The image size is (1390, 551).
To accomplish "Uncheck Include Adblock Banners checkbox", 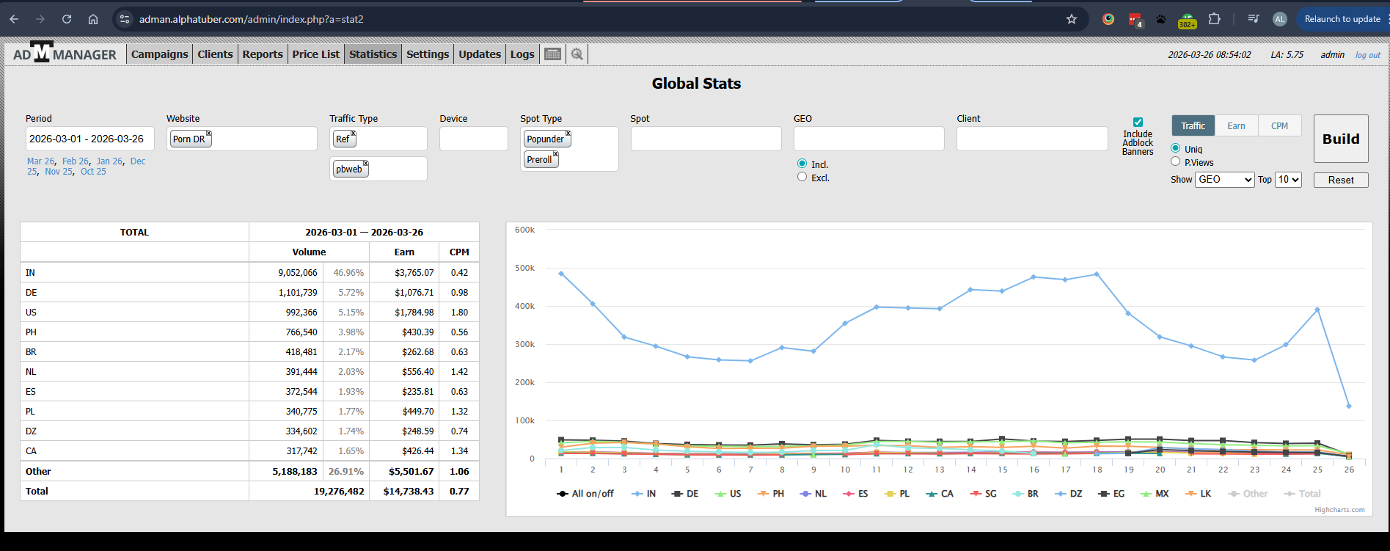I will pos(1138,123).
